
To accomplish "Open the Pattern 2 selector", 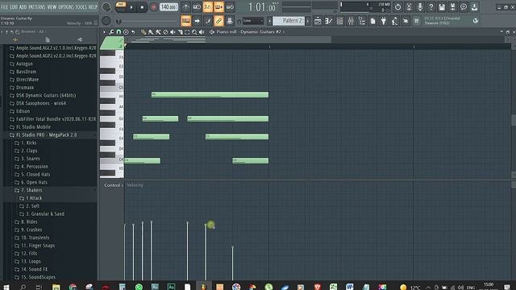I will [289, 21].
